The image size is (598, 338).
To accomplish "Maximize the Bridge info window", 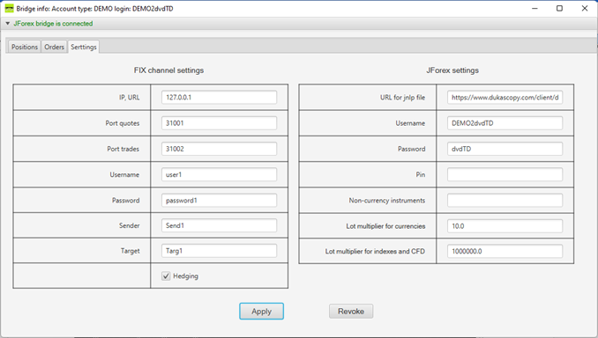I will point(559,9).
